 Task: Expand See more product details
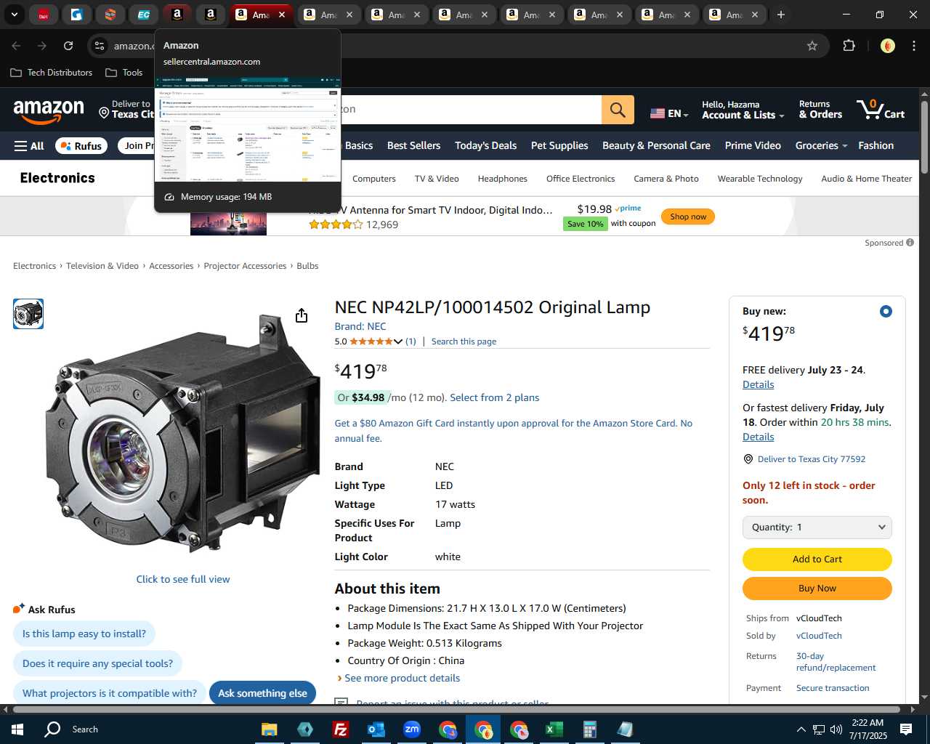pos(402,678)
